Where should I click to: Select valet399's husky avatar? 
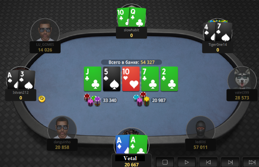click(x=242, y=78)
